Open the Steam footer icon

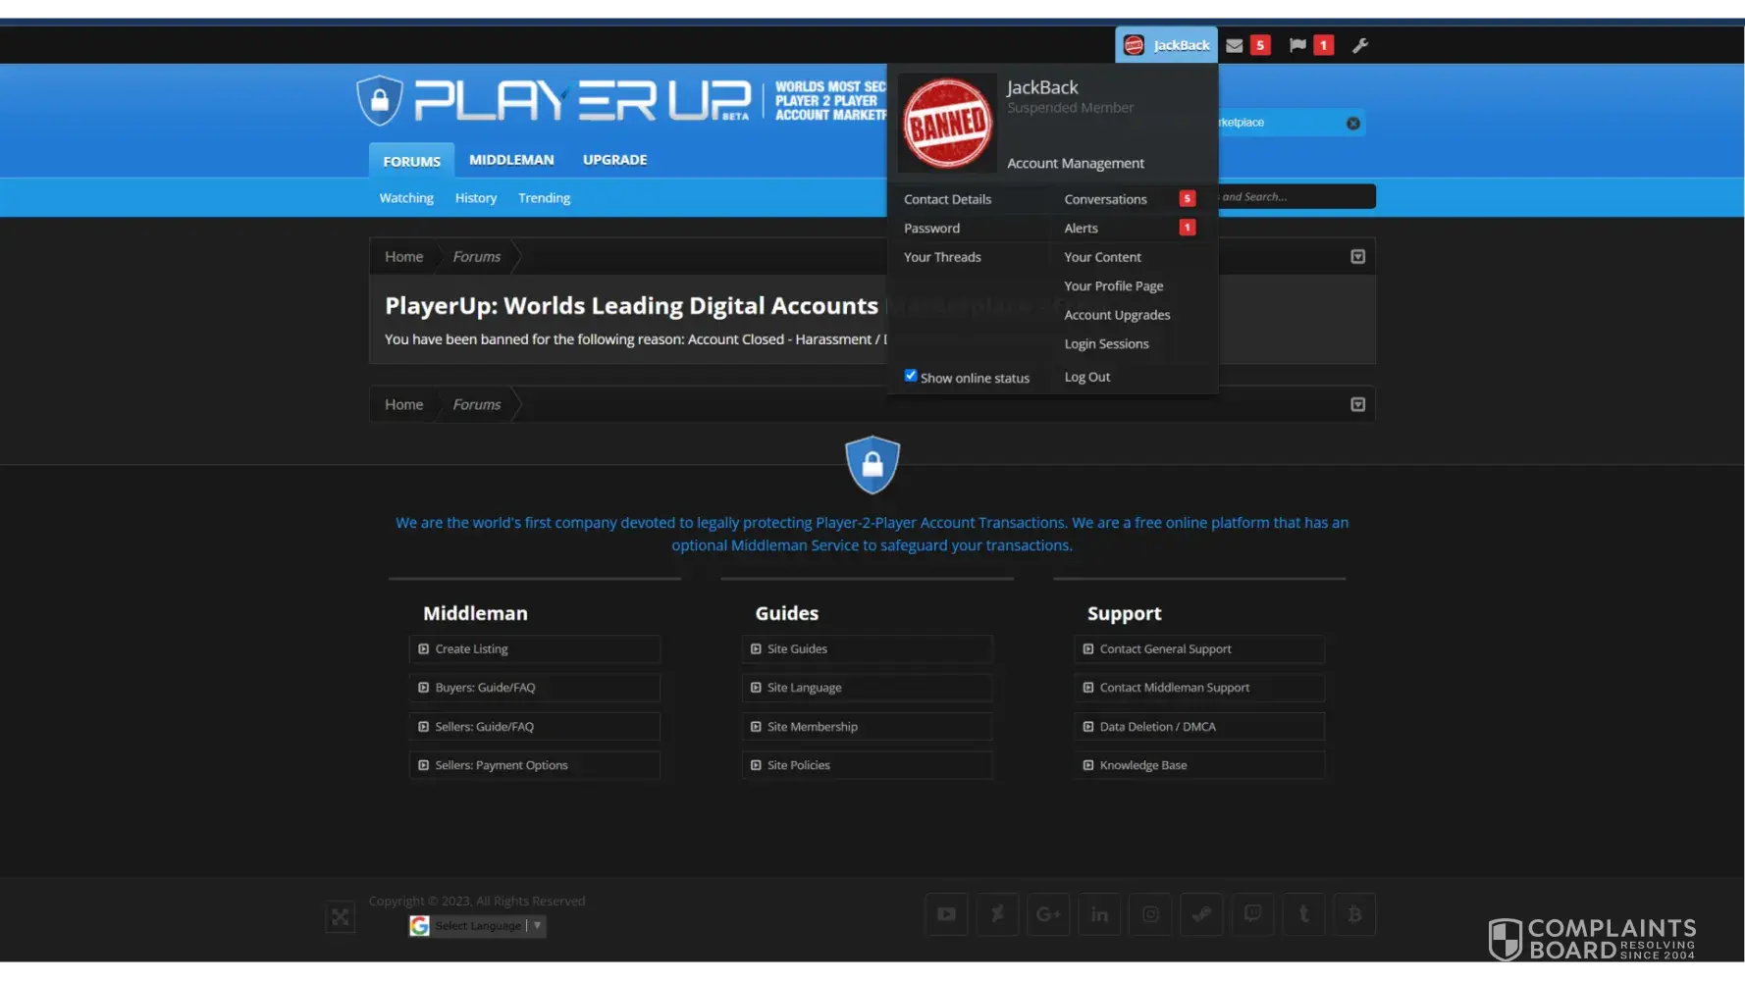(x=1201, y=914)
